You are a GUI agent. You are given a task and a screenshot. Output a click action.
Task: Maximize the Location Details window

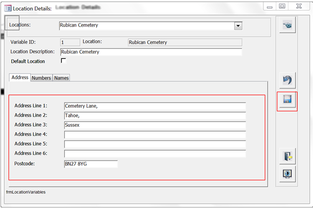(282, 7)
